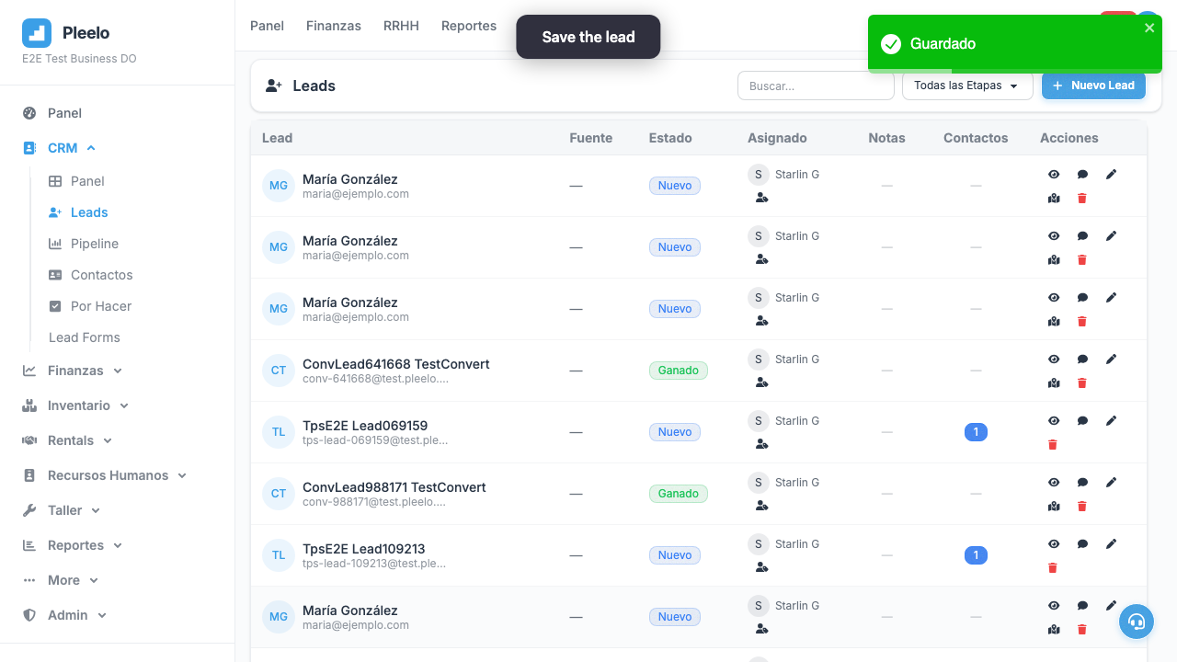Edit the ConvLead641668 TestConvert lead
Image resolution: width=1177 pixels, height=662 pixels.
[1111, 359]
